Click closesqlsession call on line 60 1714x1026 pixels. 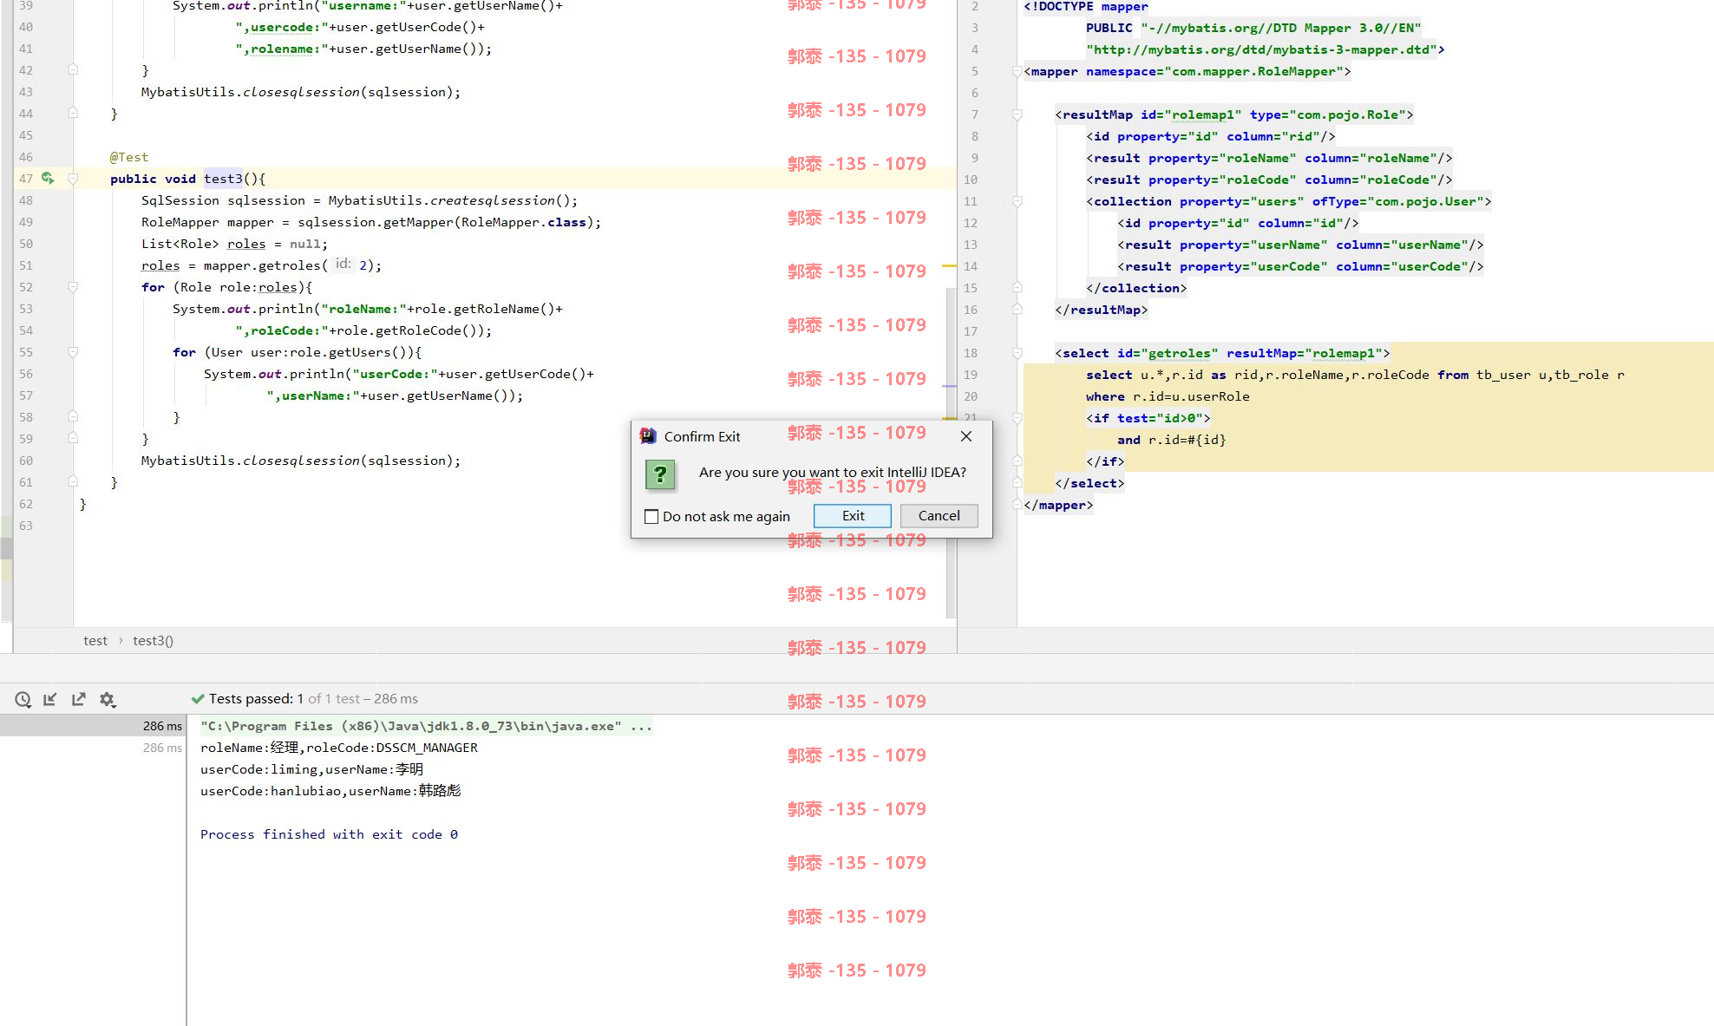click(x=301, y=461)
